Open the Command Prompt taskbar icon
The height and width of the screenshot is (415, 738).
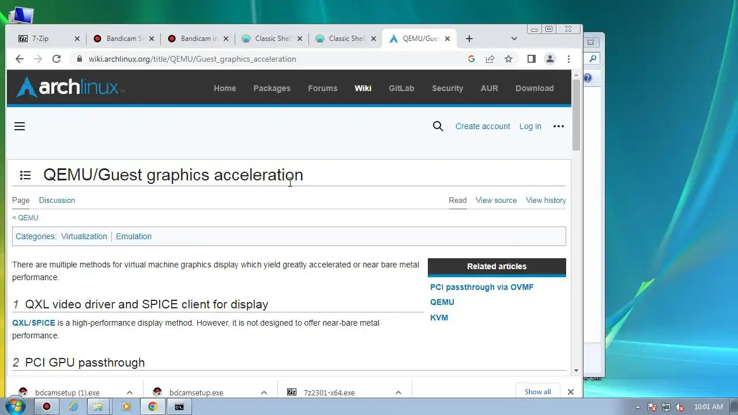[x=179, y=406]
